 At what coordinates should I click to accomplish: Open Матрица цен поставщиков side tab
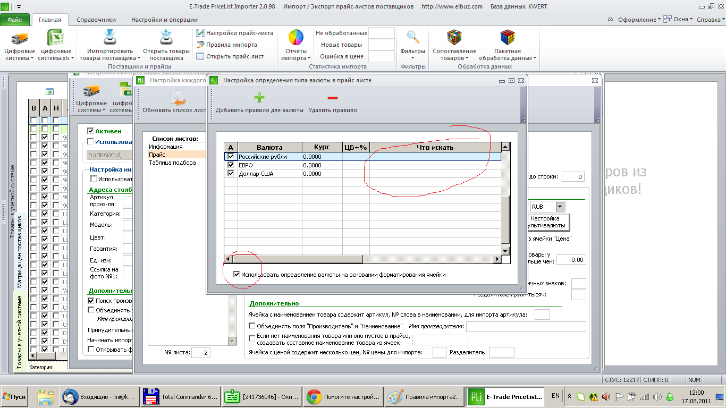point(20,252)
